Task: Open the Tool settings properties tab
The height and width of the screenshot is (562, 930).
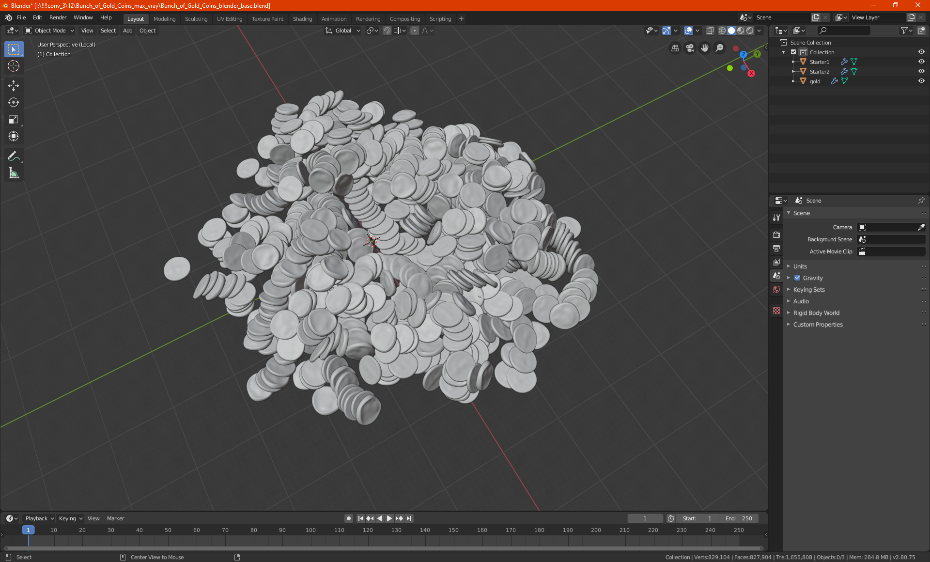Action: (776, 218)
